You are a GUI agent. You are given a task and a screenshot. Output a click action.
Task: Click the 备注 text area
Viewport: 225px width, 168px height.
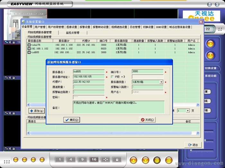(119, 107)
